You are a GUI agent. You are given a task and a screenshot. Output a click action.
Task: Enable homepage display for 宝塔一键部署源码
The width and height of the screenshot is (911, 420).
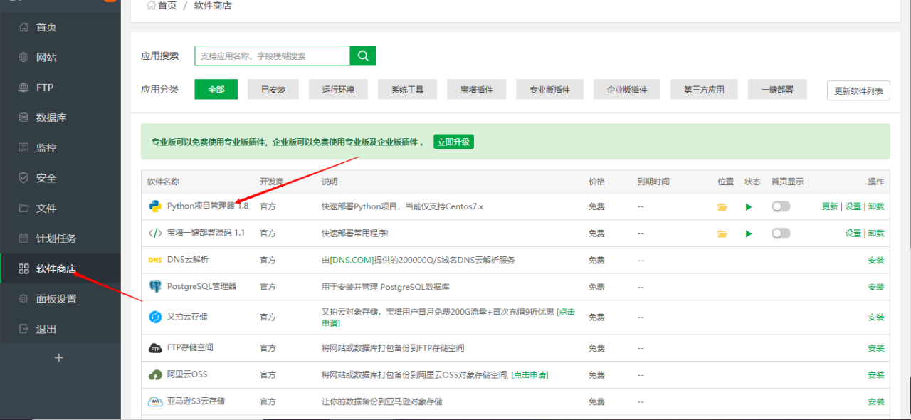pos(780,233)
